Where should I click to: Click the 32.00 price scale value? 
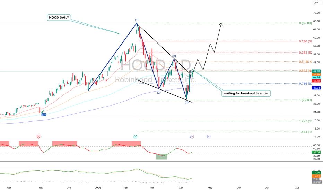(316, 95)
